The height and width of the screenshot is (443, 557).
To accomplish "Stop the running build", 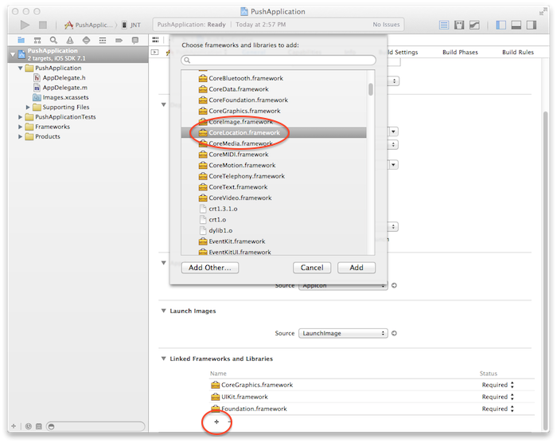I will [x=43, y=25].
